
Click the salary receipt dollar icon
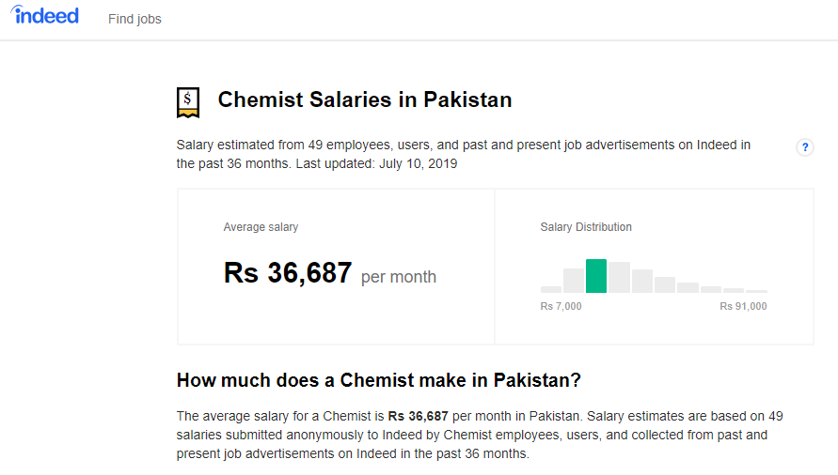point(188,101)
